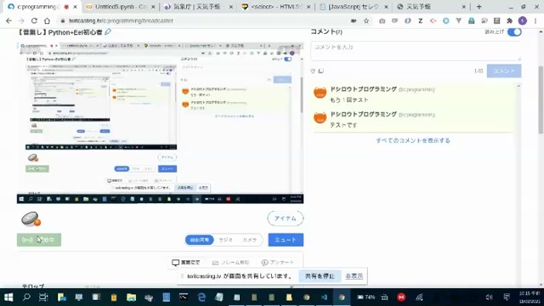This screenshot has width=544, height=306.
Task: Open the アンケート poll option
Action: tap(278, 263)
